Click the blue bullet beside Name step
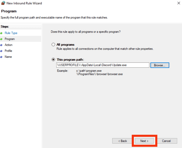Screen dimensions: 182x148 (x=1, y=57)
